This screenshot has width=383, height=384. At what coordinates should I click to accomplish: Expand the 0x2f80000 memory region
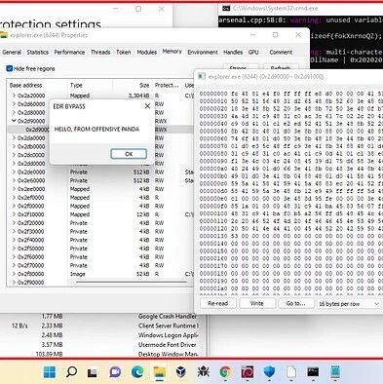point(14,274)
